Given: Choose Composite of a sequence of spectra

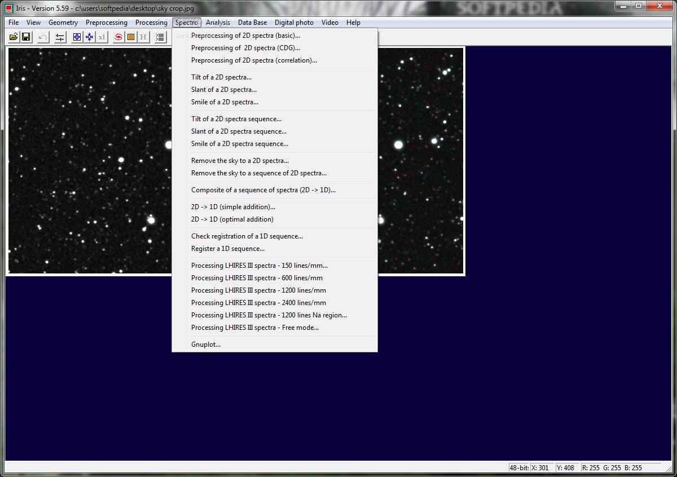Looking at the screenshot, I should point(275,190).
